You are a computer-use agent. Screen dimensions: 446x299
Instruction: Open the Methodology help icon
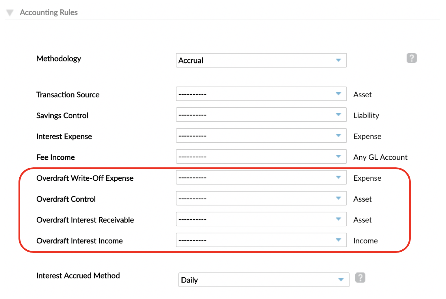411,58
